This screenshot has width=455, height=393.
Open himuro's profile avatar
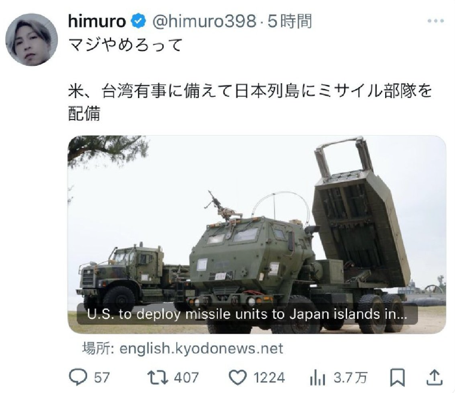[32, 39]
